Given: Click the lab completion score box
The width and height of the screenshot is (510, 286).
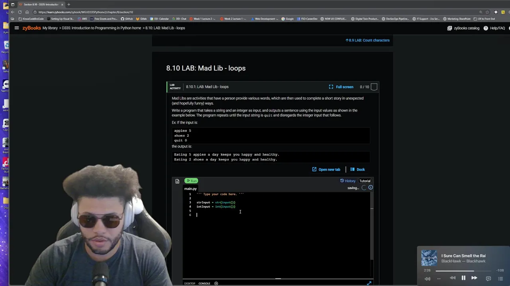Looking at the screenshot, I should pyautogui.click(x=374, y=87).
